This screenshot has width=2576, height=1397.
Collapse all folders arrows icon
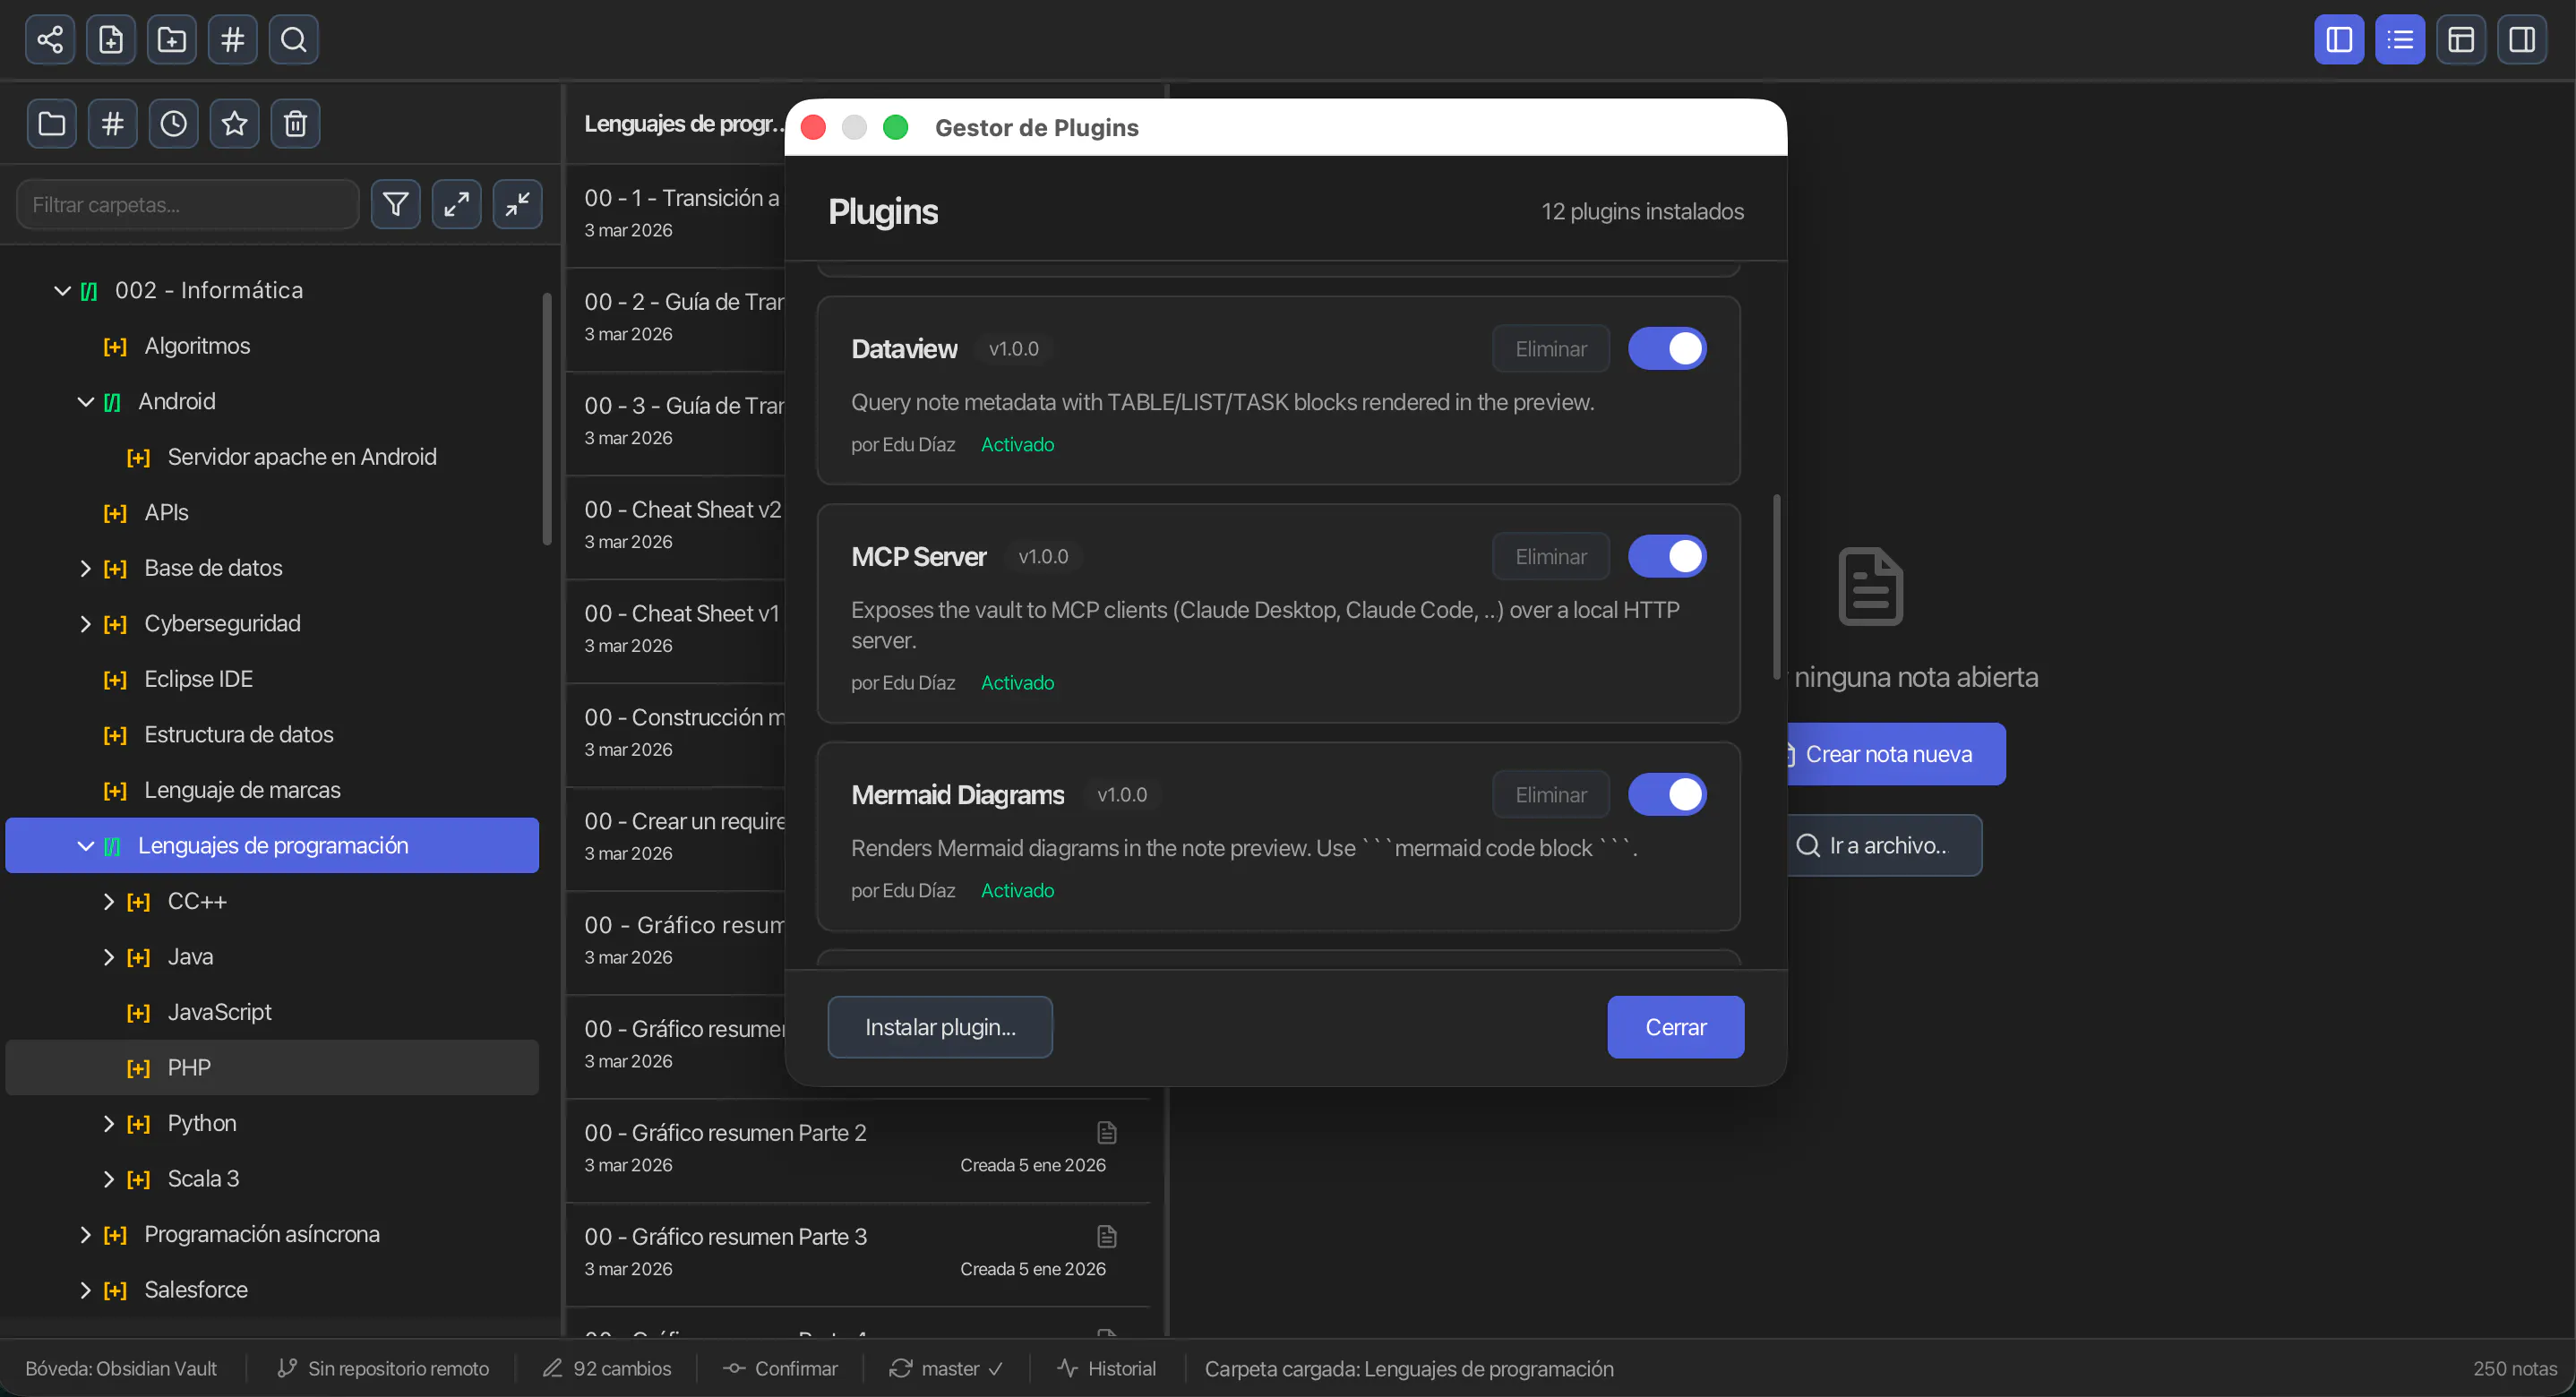point(518,205)
